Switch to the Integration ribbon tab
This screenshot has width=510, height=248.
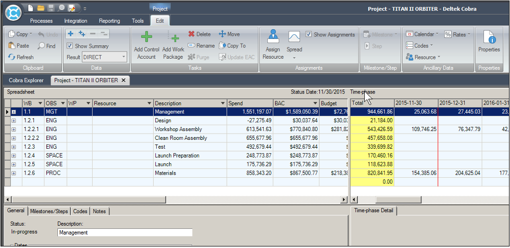click(76, 21)
